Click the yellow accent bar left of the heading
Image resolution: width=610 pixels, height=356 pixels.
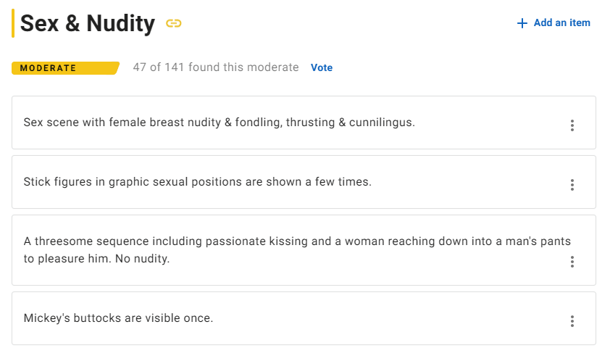13,23
